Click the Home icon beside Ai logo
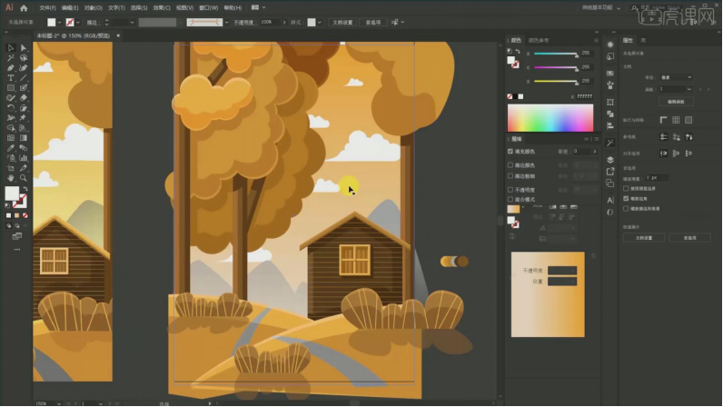This screenshot has height=407, width=723. pyautogui.click(x=24, y=8)
